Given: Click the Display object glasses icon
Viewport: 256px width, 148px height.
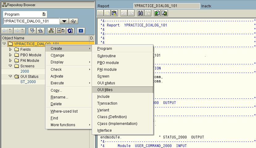Looking at the screenshot, I should point(73,21).
